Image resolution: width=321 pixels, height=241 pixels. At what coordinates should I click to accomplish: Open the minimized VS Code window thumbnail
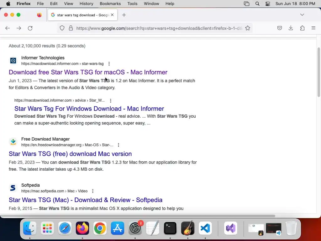click(273, 228)
